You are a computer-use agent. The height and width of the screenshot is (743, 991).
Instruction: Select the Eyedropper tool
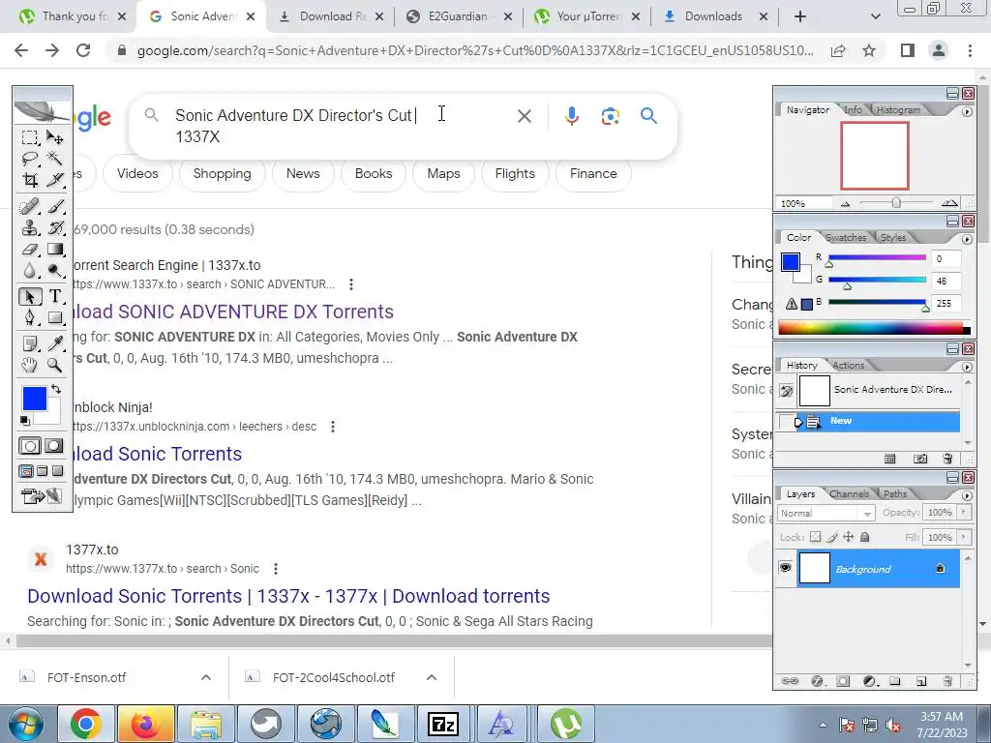(x=55, y=343)
